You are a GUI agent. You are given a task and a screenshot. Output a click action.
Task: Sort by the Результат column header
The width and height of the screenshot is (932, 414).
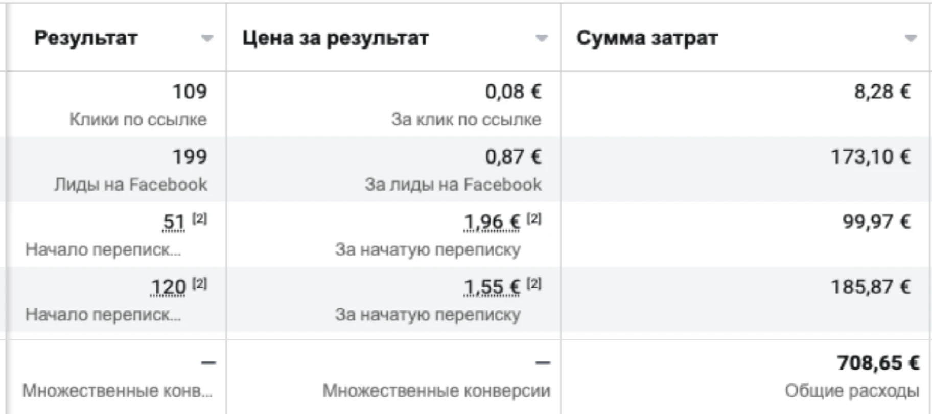(86, 38)
